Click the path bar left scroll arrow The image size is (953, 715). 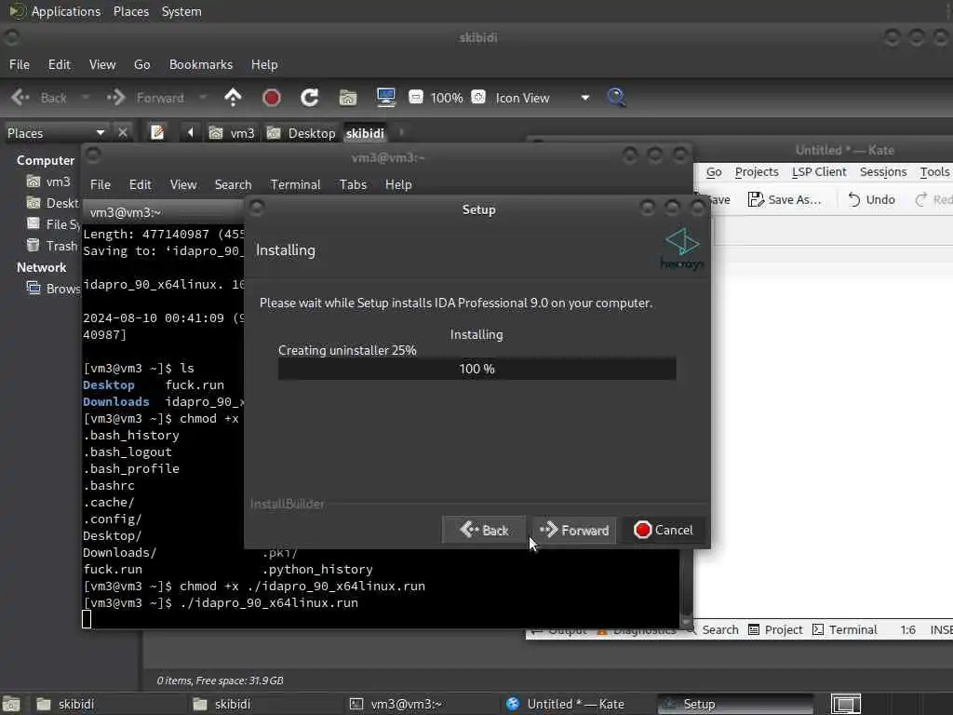(x=190, y=132)
